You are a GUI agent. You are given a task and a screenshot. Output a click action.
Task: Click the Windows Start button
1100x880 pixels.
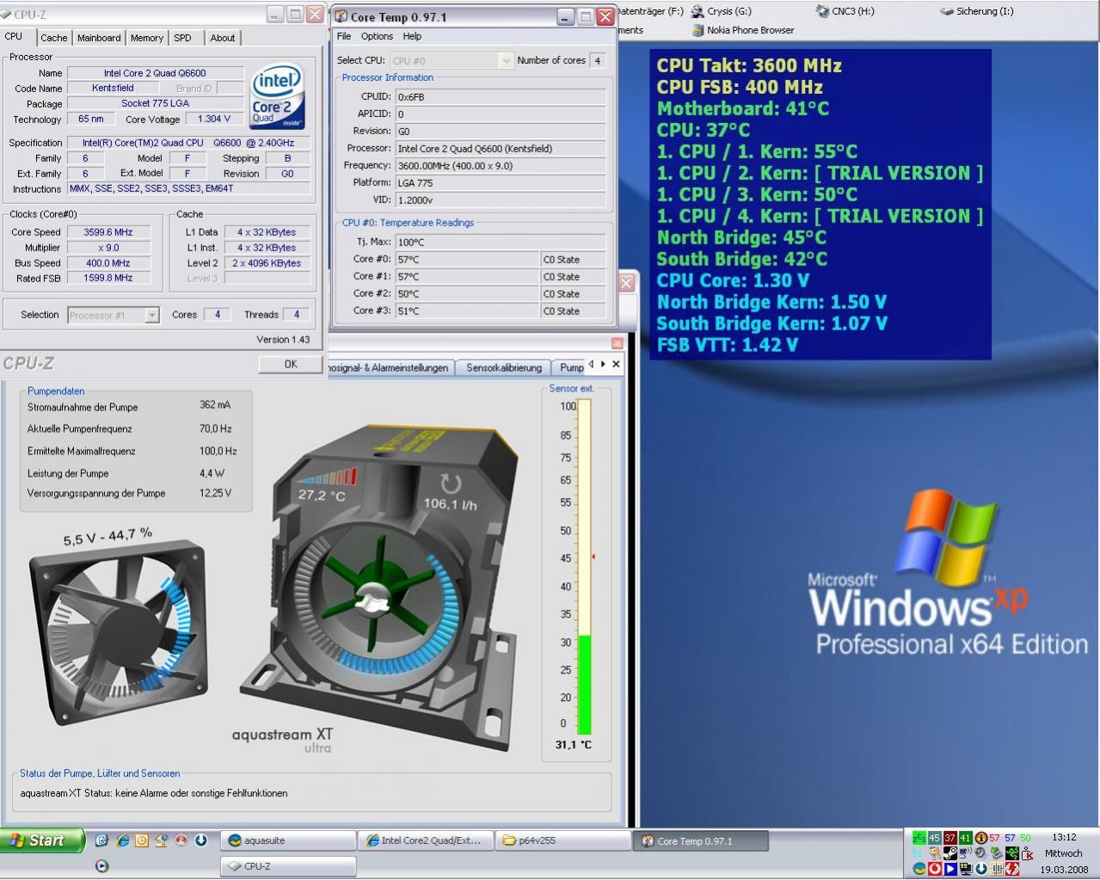[42, 840]
